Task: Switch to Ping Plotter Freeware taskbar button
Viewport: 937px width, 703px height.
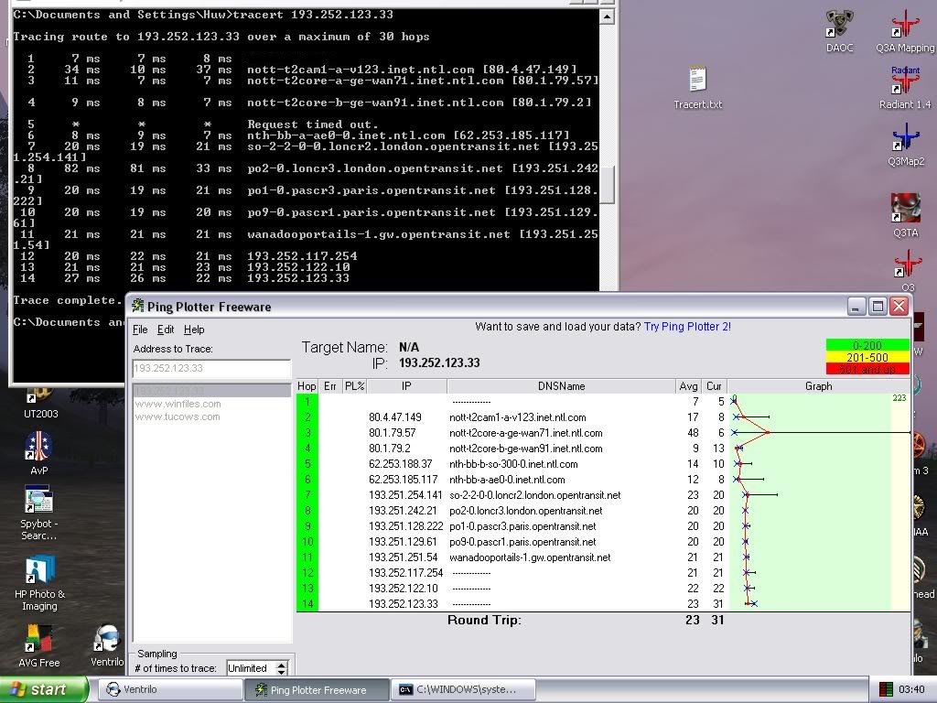Action: pyautogui.click(x=317, y=689)
